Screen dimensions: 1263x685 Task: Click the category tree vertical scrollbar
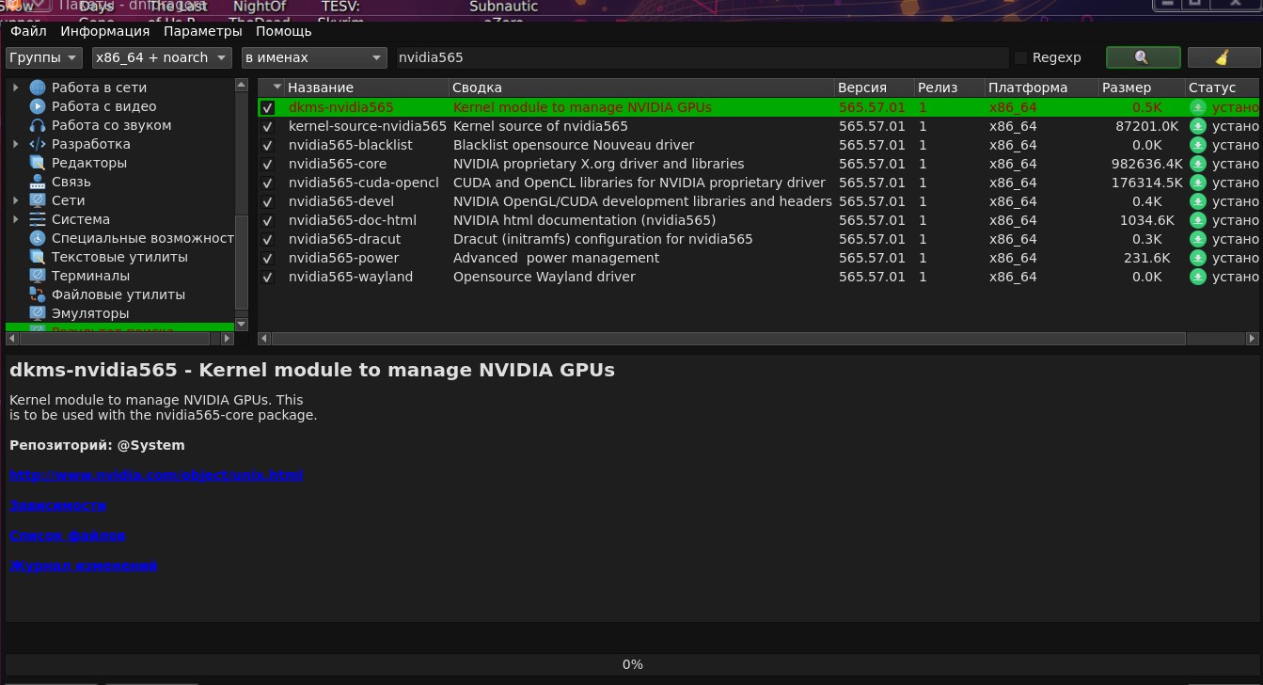241,263
